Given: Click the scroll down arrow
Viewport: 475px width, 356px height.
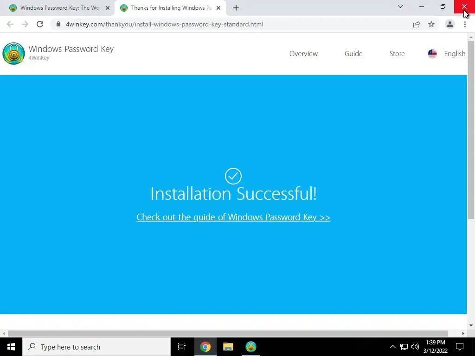Looking at the screenshot, I should [x=471, y=325].
